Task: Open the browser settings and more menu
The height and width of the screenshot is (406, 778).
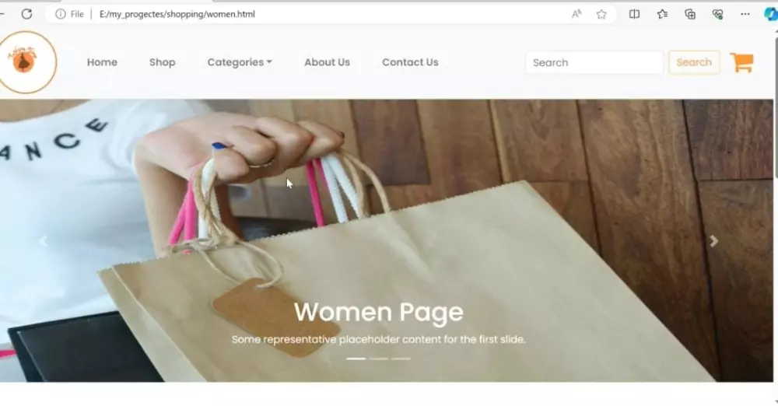Action: click(745, 14)
